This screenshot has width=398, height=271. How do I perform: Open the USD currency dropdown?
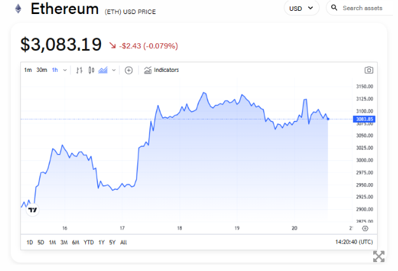(x=301, y=8)
